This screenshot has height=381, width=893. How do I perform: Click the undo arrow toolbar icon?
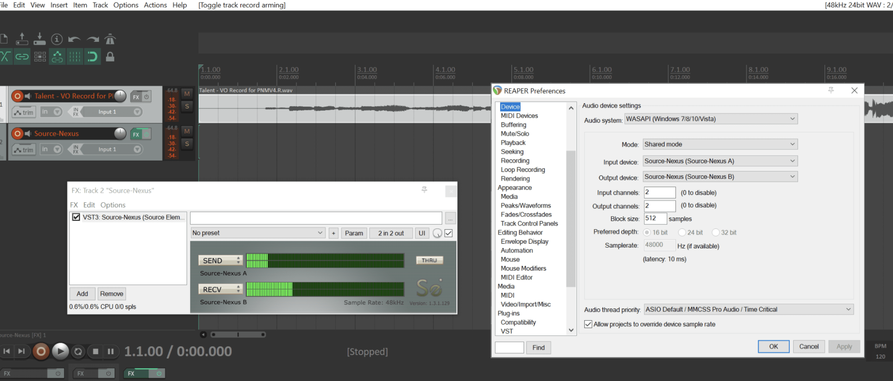(74, 39)
